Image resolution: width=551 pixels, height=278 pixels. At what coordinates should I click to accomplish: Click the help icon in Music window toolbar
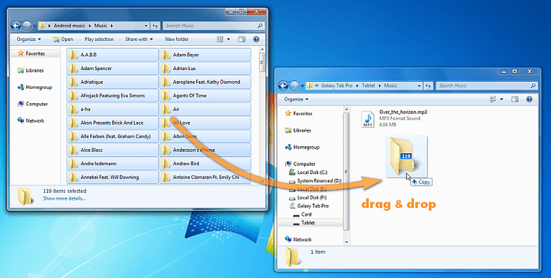coord(256,39)
